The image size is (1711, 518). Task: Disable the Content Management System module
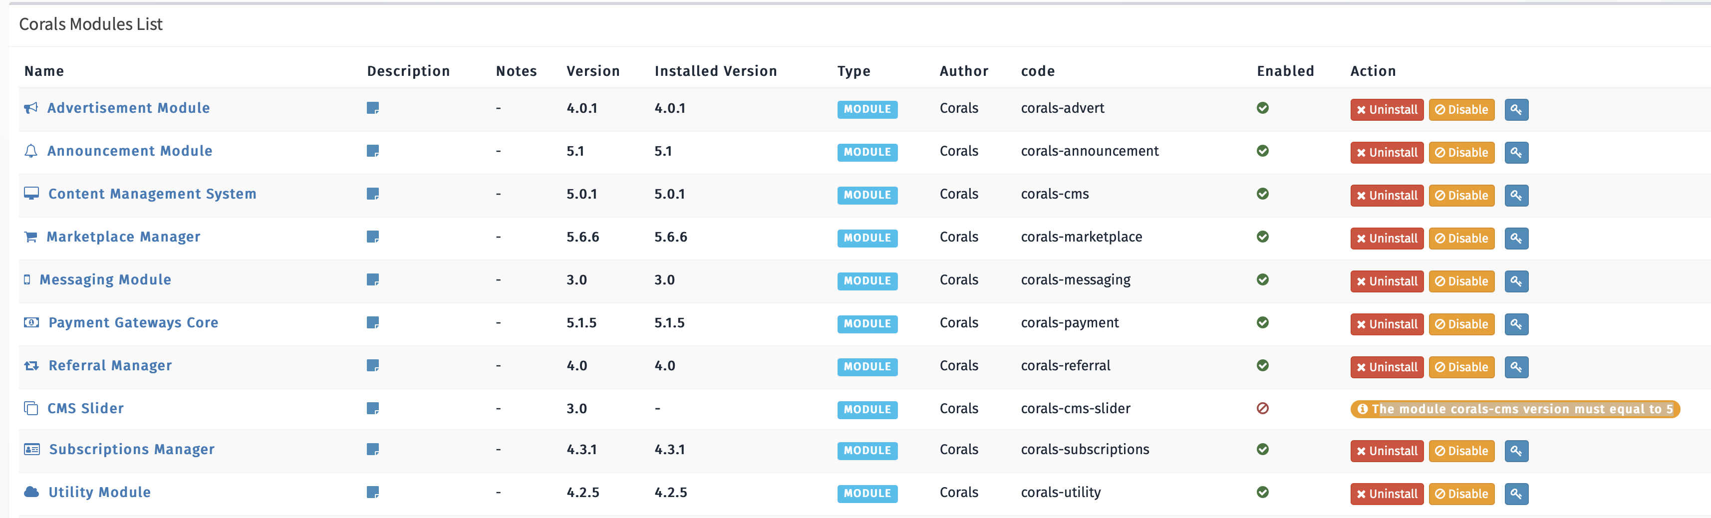(x=1461, y=195)
